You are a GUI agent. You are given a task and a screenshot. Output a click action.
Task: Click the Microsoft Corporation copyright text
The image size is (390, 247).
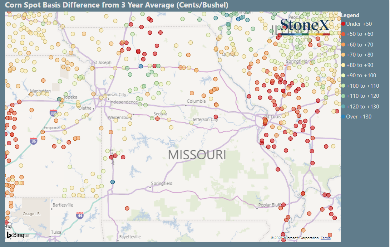[x=295, y=238]
